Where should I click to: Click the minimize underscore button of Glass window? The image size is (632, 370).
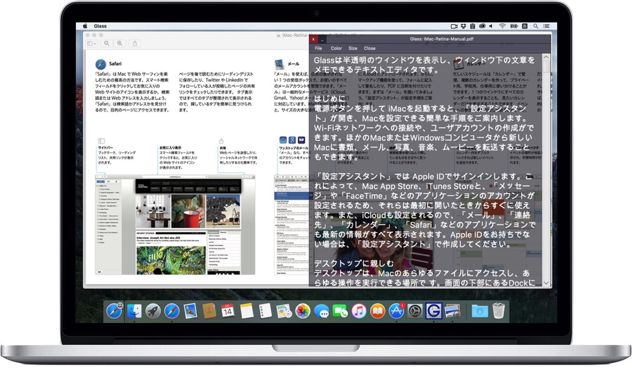(x=322, y=39)
